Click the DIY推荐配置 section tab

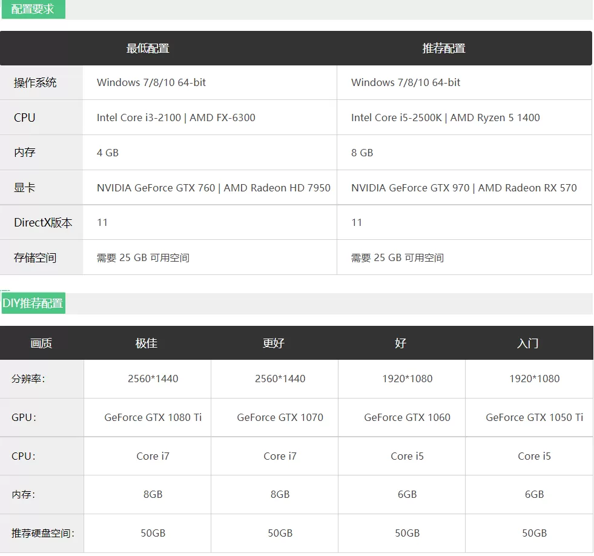[33, 303]
